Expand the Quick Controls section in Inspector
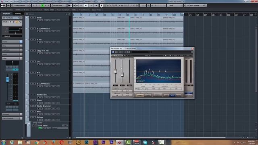The image size is (258, 145). coord(12,118)
